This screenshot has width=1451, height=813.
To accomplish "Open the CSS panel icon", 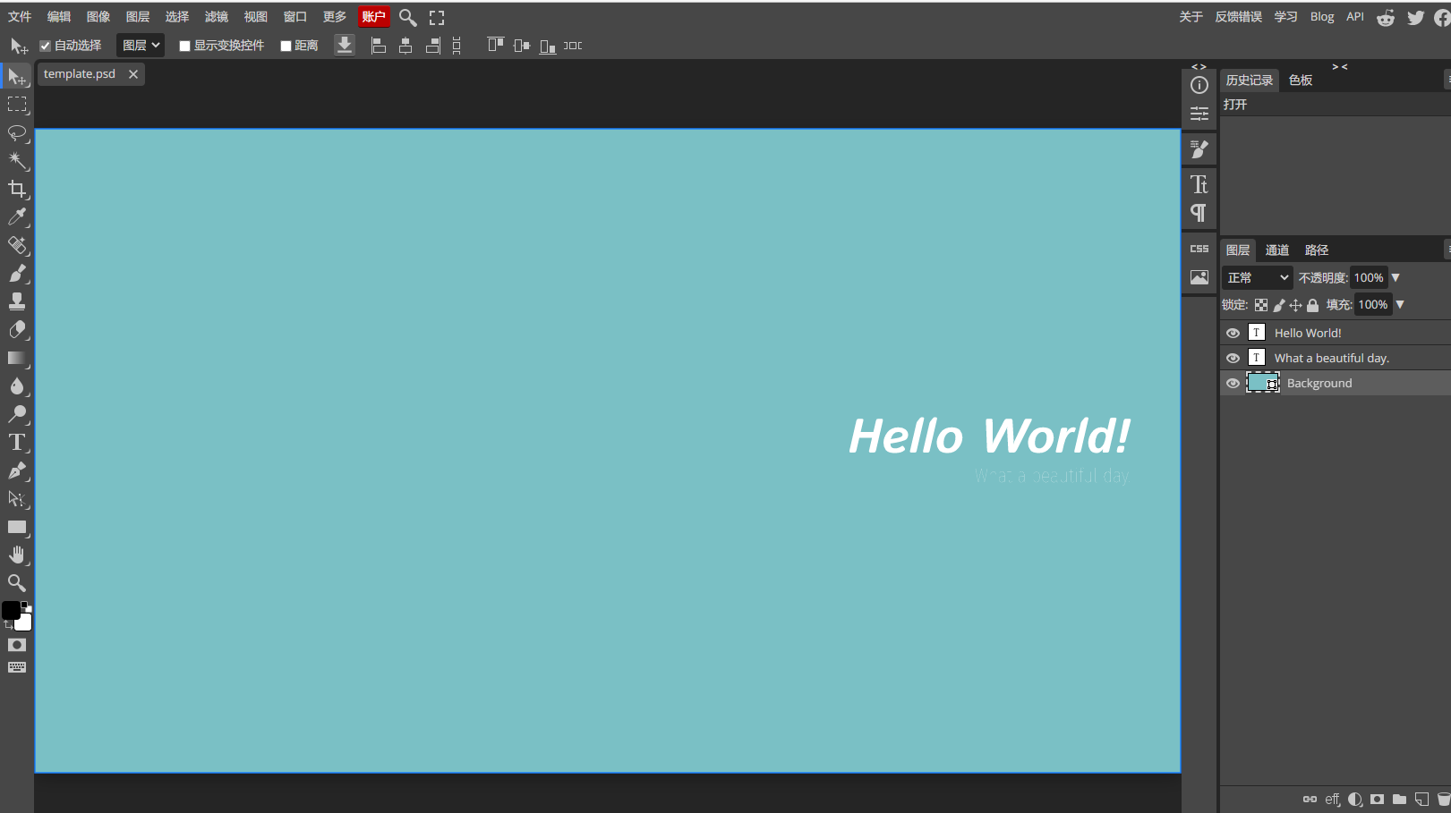I will [x=1199, y=249].
